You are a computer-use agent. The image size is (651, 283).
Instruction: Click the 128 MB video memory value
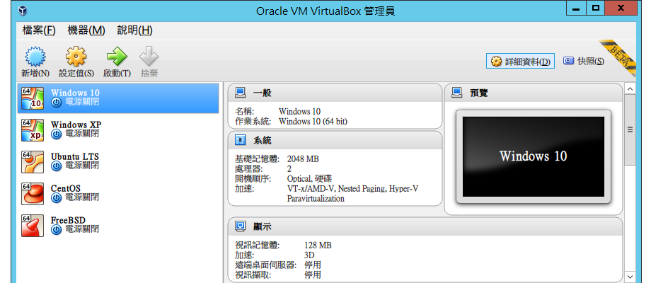tap(318, 246)
